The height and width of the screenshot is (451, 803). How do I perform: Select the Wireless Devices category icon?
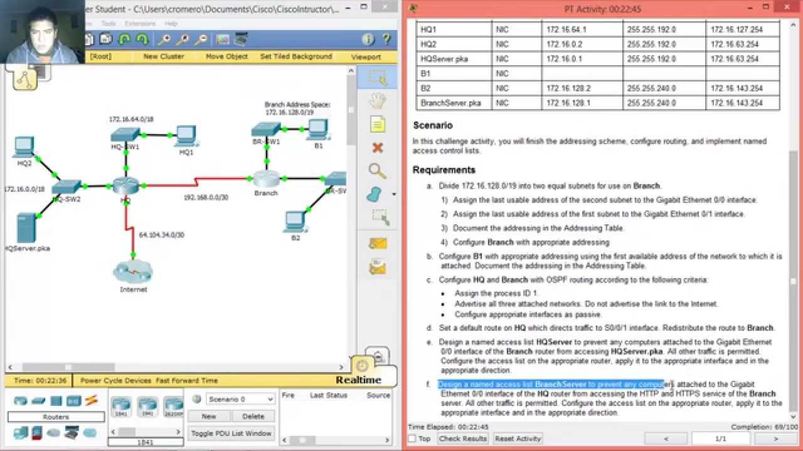(x=73, y=400)
